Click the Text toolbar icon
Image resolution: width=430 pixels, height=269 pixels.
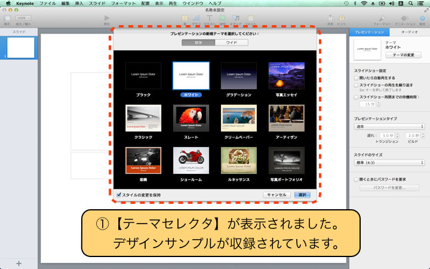click(x=210, y=18)
